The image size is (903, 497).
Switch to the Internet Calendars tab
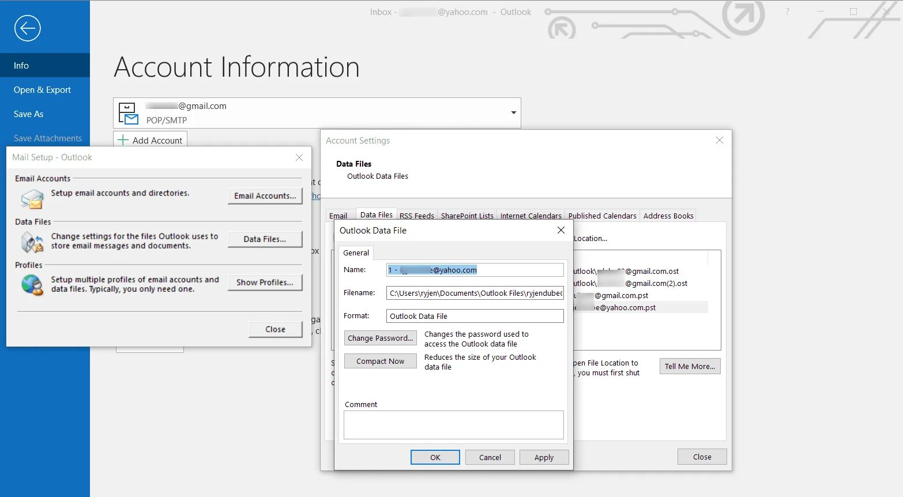coord(531,216)
